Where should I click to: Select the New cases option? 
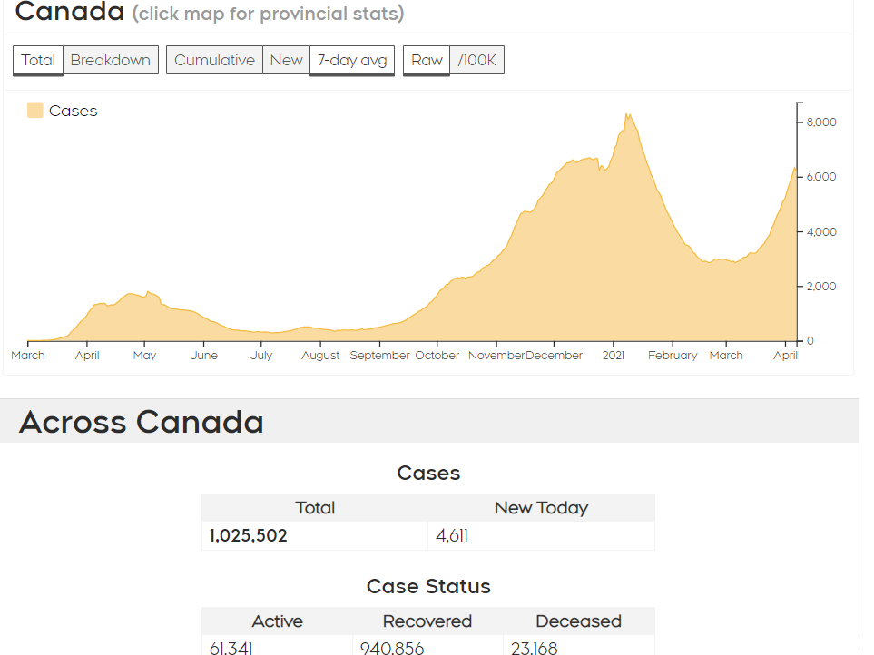tap(286, 60)
